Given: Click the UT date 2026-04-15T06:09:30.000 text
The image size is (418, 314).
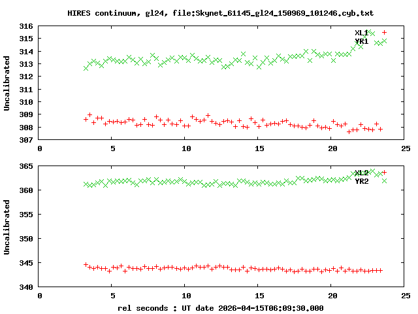Looking at the screenshot, I should [x=253, y=308].
